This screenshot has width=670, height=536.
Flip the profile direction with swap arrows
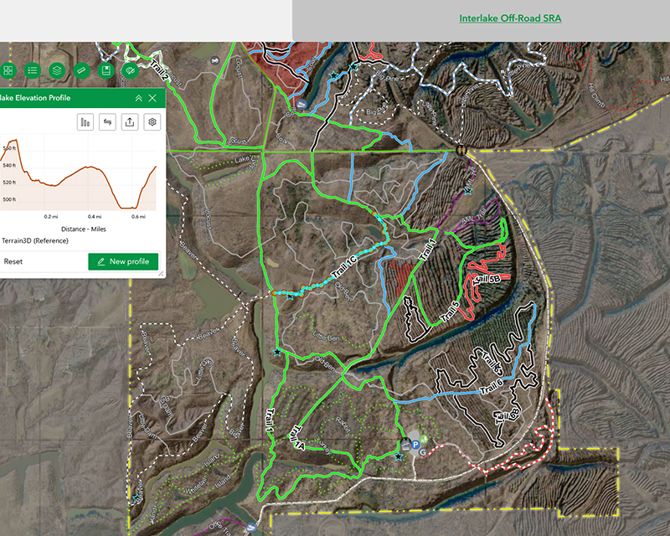point(107,122)
